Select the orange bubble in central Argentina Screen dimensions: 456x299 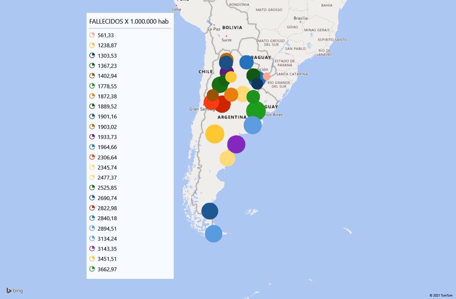pyautogui.click(x=231, y=94)
